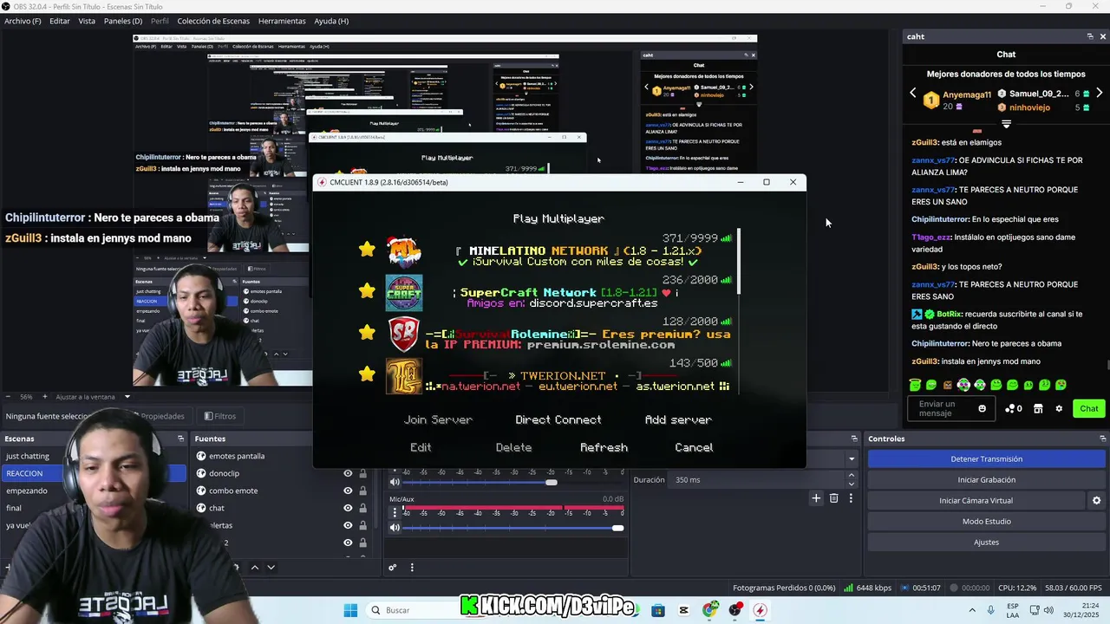Click Iniciar Grabación button

click(x=986, y=479)
